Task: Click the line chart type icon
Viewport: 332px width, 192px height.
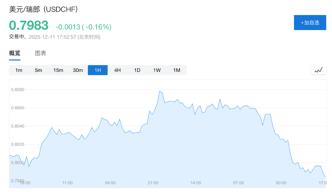Action: click(318, 70)
